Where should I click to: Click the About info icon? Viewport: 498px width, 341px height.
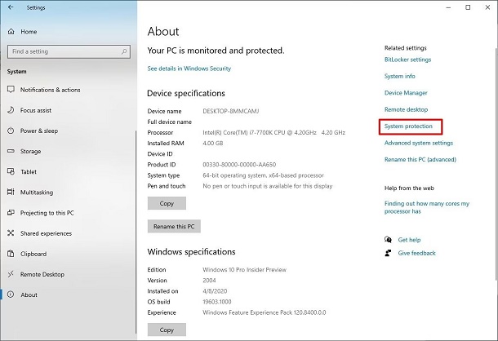[11, 294]
